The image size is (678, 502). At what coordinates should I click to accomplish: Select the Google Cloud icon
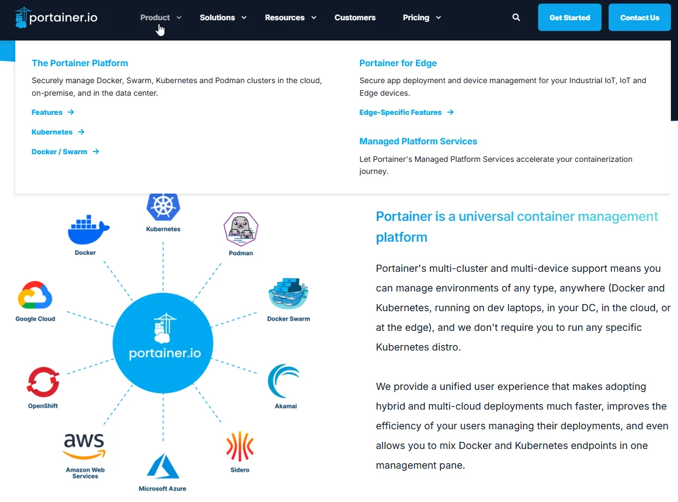[35, 296]
